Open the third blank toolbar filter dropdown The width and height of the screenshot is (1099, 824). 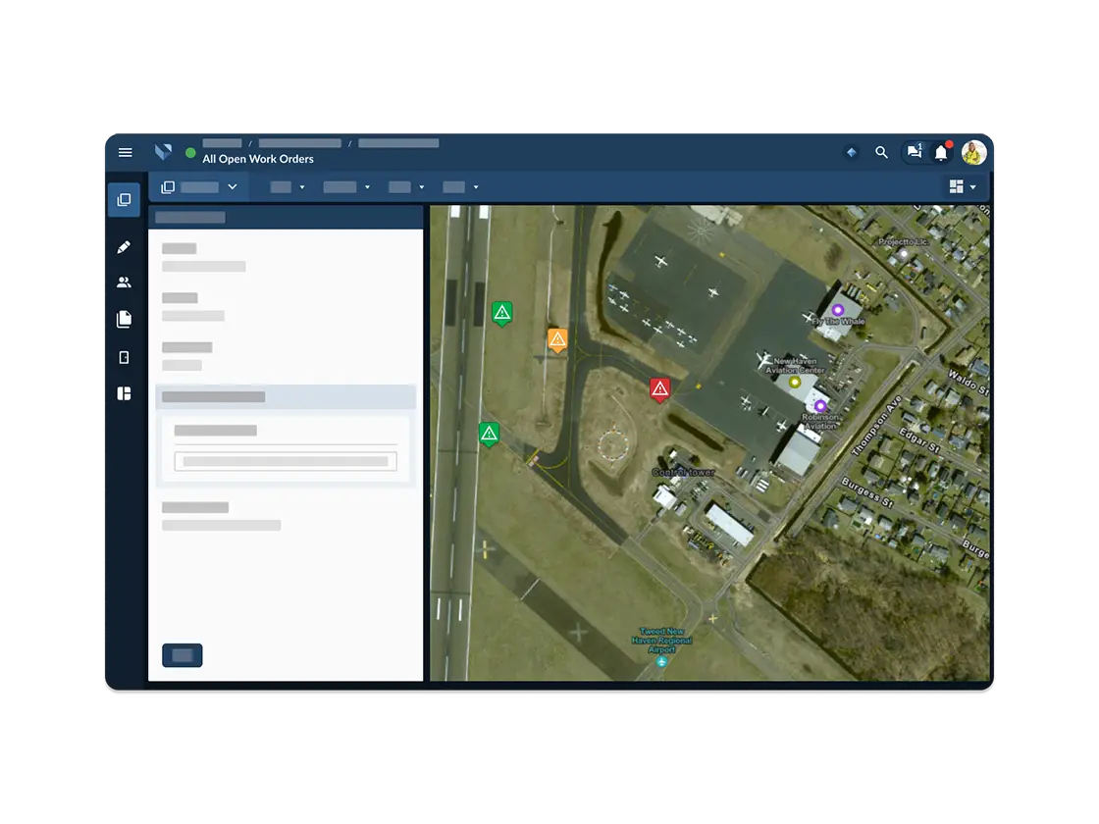406,187
